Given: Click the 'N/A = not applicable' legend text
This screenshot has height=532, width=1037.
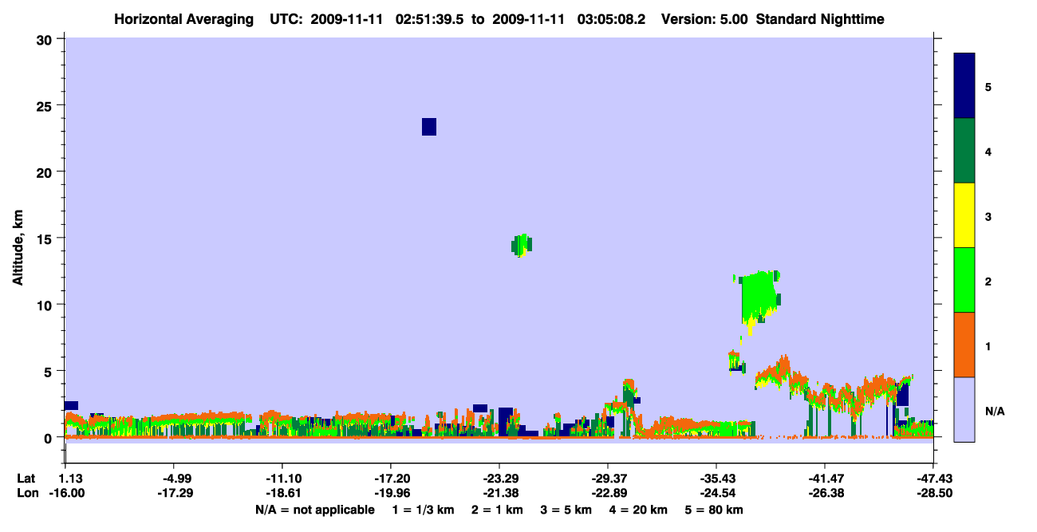Looking at the screenshot, I should click(x=314, y=510).
